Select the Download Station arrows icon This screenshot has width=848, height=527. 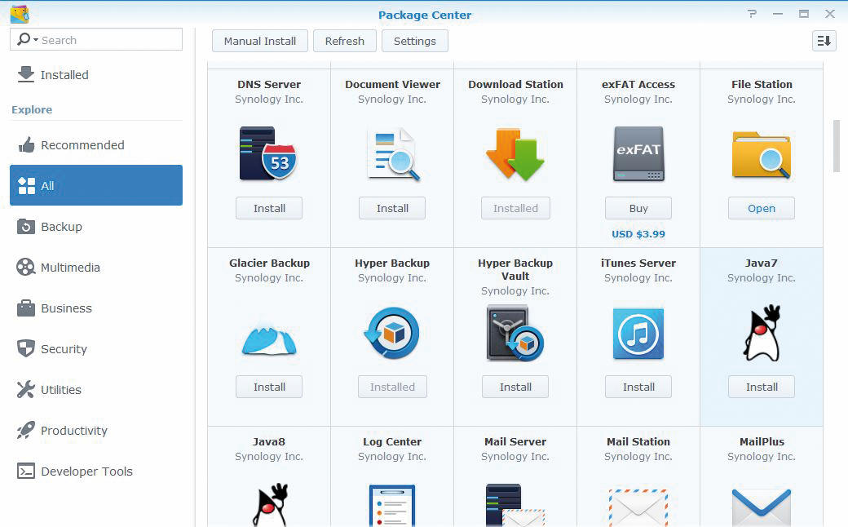pos(515,154)
